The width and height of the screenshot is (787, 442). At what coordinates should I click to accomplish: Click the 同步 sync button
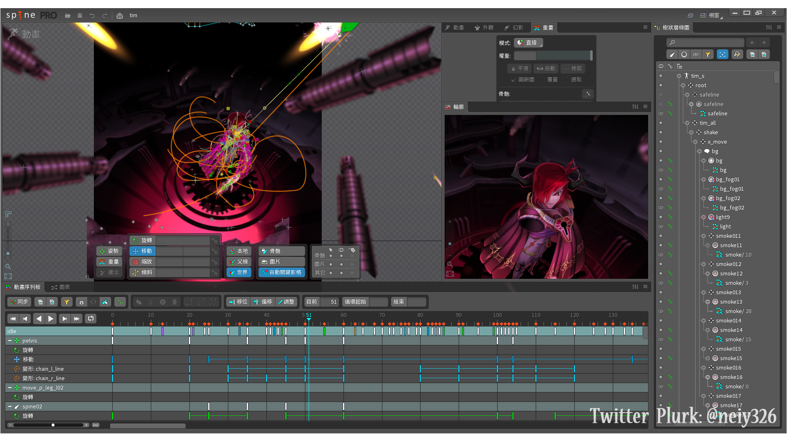[x=19, y=302]
